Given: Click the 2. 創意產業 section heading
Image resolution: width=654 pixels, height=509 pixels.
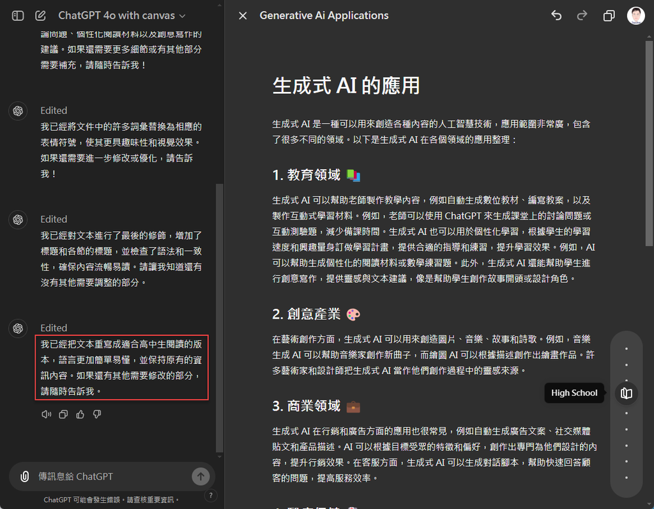Looking at the screenshot, I should [306, 314].
